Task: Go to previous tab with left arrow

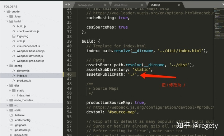Action: click(x=66, y=5)
